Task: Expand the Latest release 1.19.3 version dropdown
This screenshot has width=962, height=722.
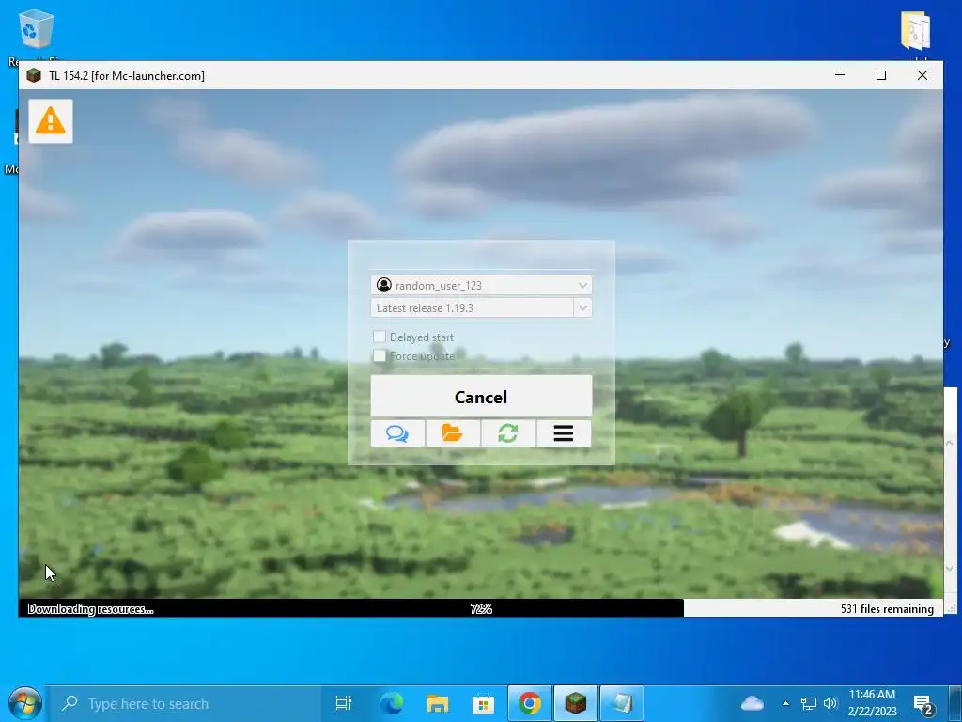Action: (x=582, y=307)
